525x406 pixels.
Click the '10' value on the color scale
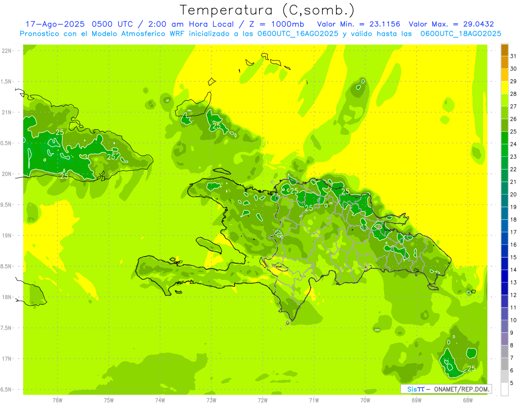pos(514,320)
